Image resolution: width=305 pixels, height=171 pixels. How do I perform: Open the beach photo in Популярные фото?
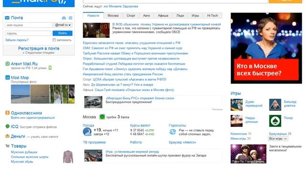20,94
